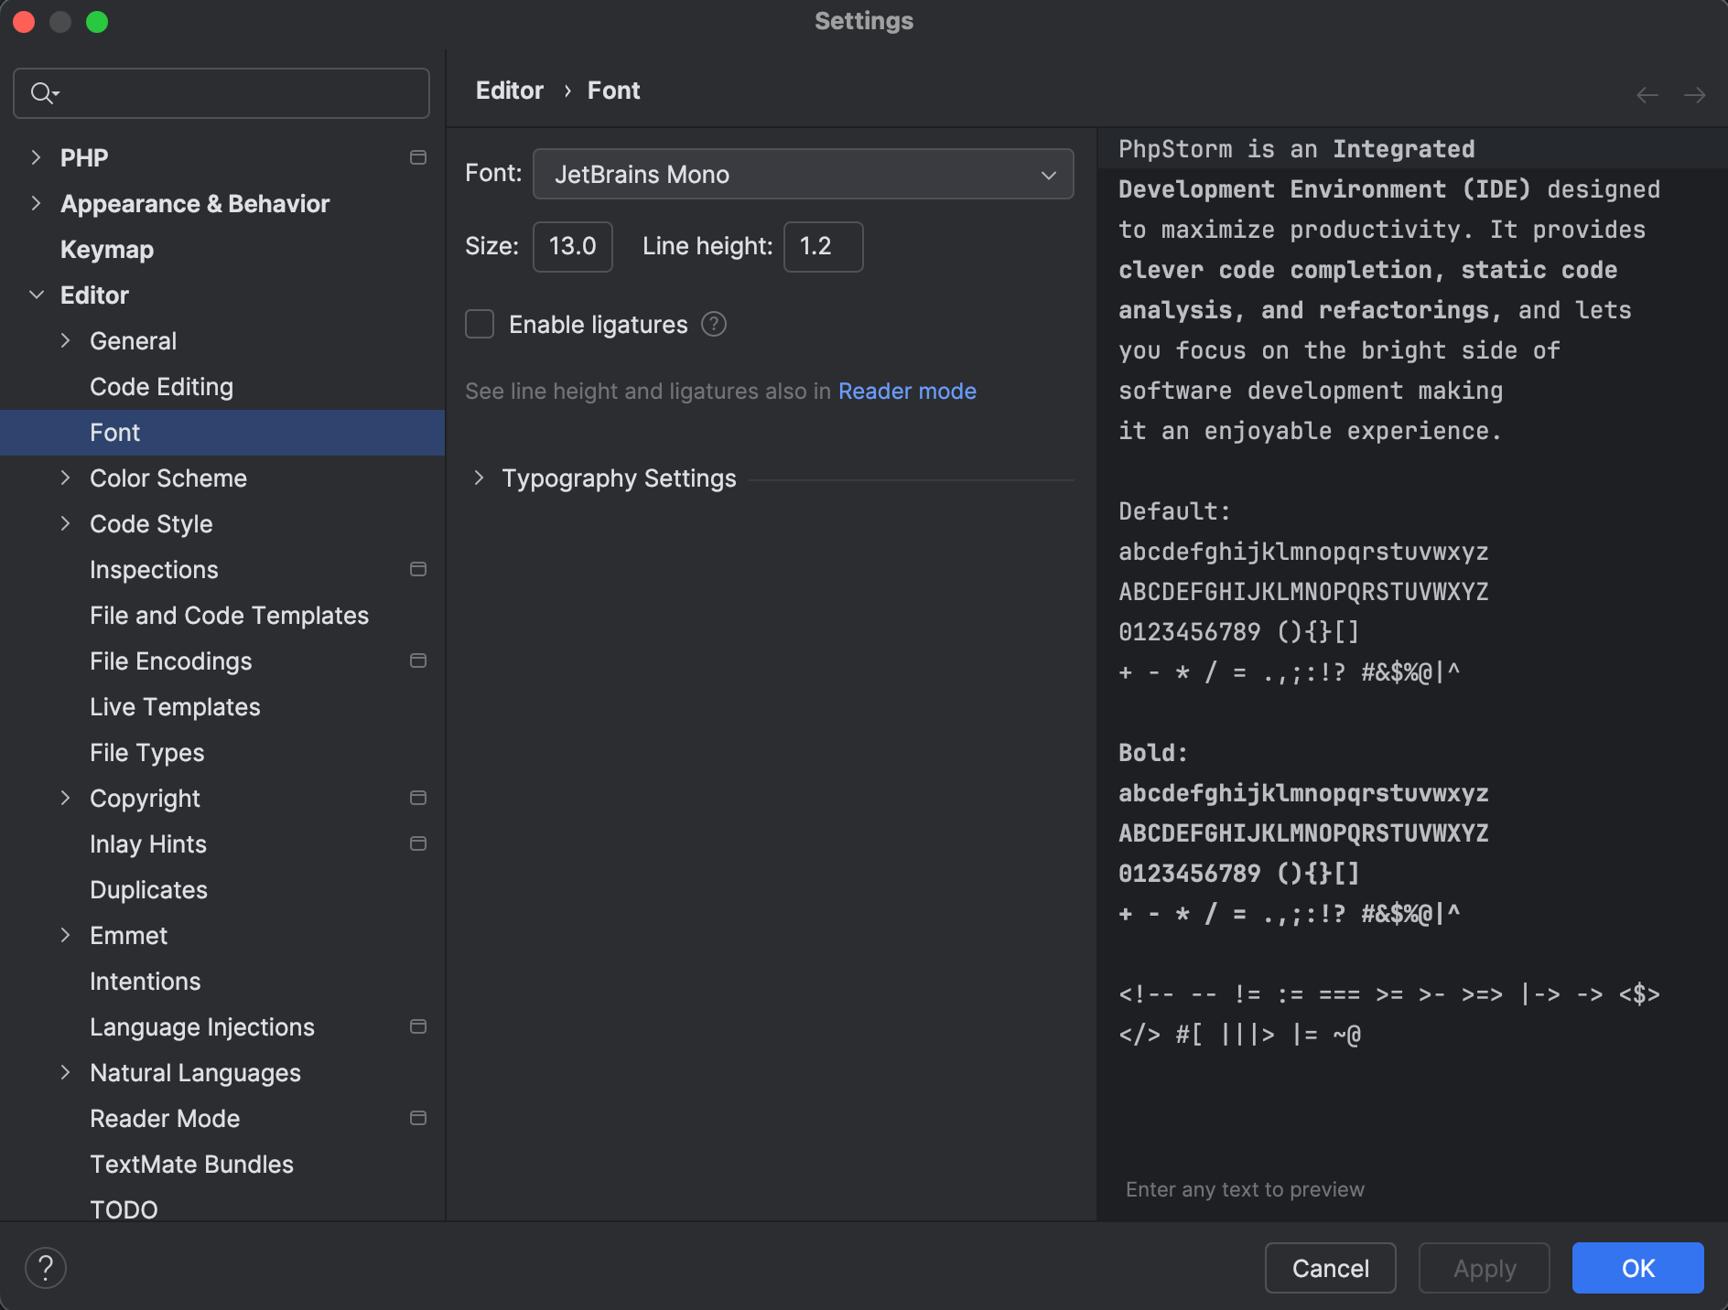Image resolution: width=1728 pixels, height=1310 pixels.
Task: Click the small settings icon next to PHP
Action: (x=418, y=157)
